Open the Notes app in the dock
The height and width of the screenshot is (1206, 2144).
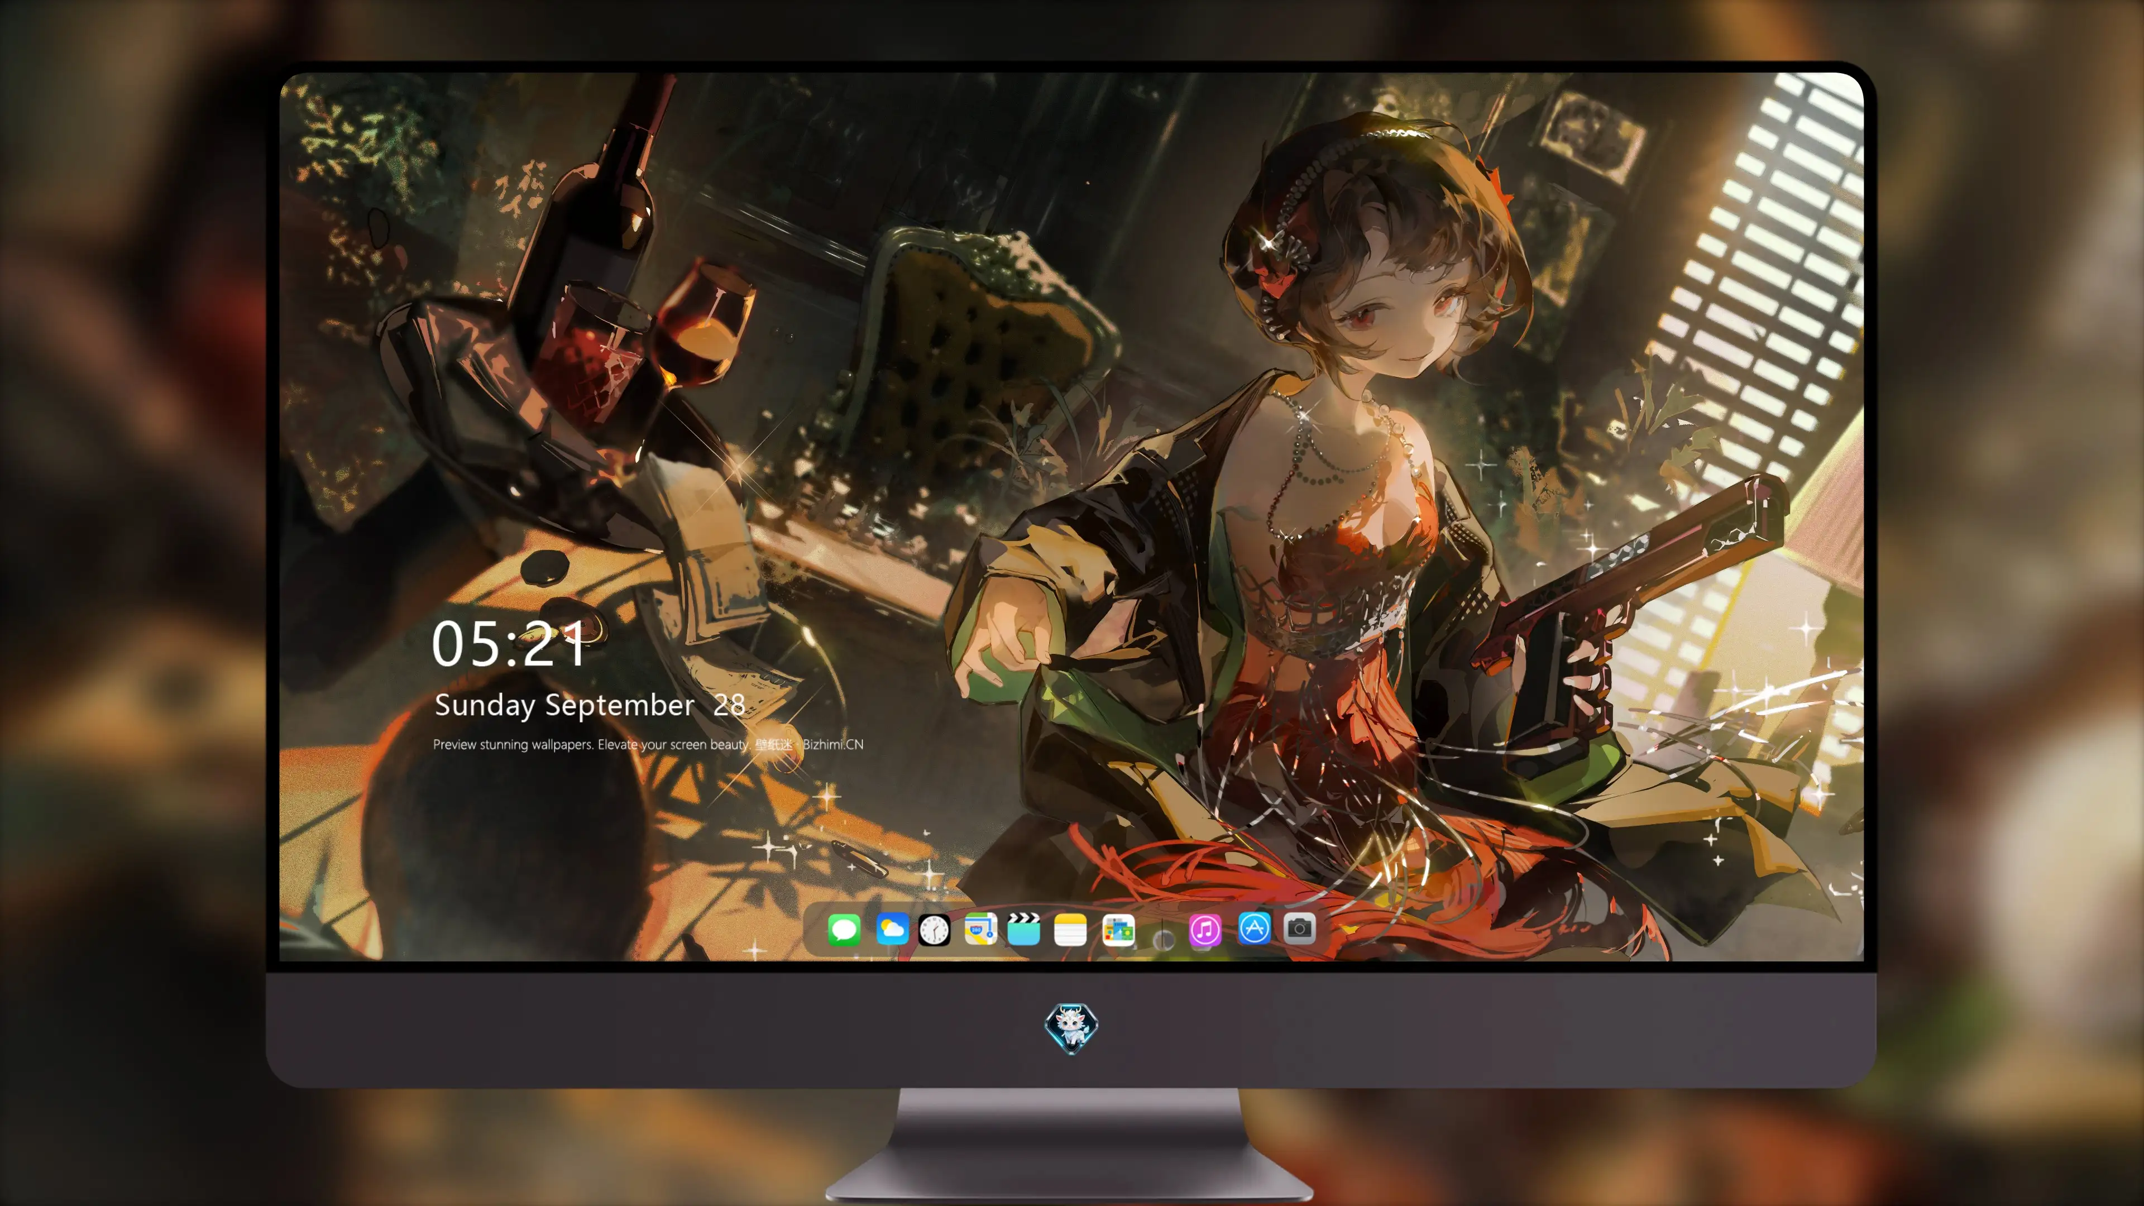(1070, 930)
